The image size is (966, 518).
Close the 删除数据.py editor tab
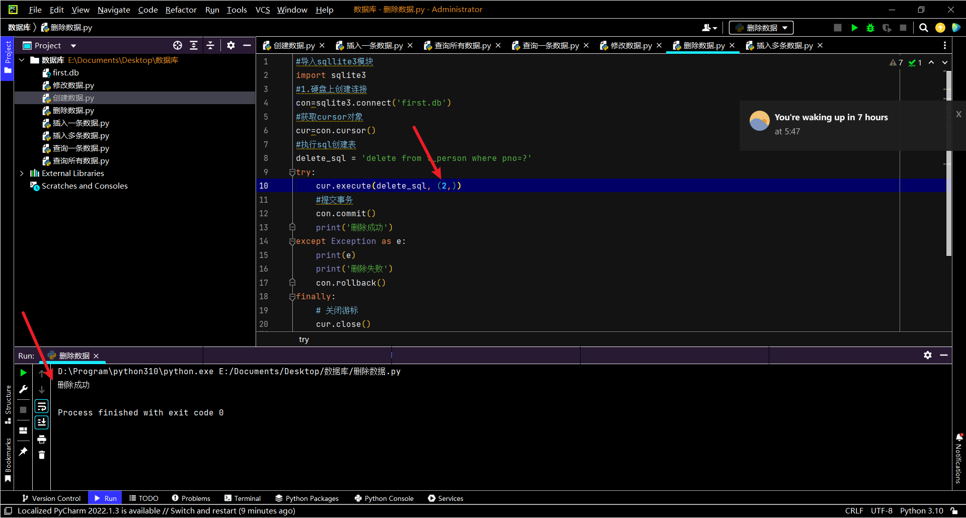click(x=732, y=45)
